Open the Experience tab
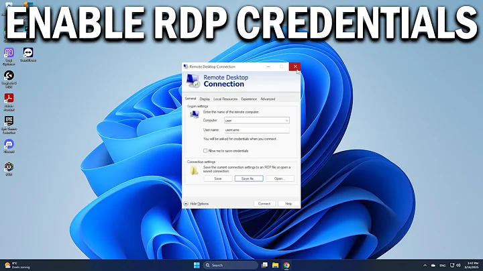 (249, 99)
